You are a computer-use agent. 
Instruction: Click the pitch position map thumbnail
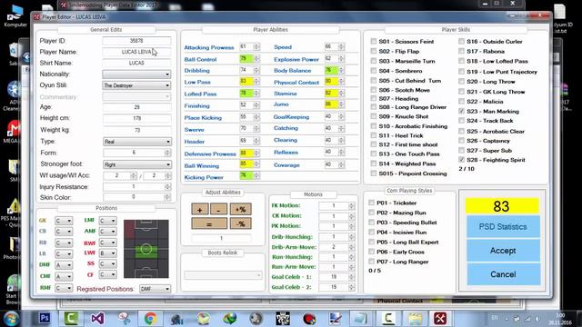pos(146,249)
